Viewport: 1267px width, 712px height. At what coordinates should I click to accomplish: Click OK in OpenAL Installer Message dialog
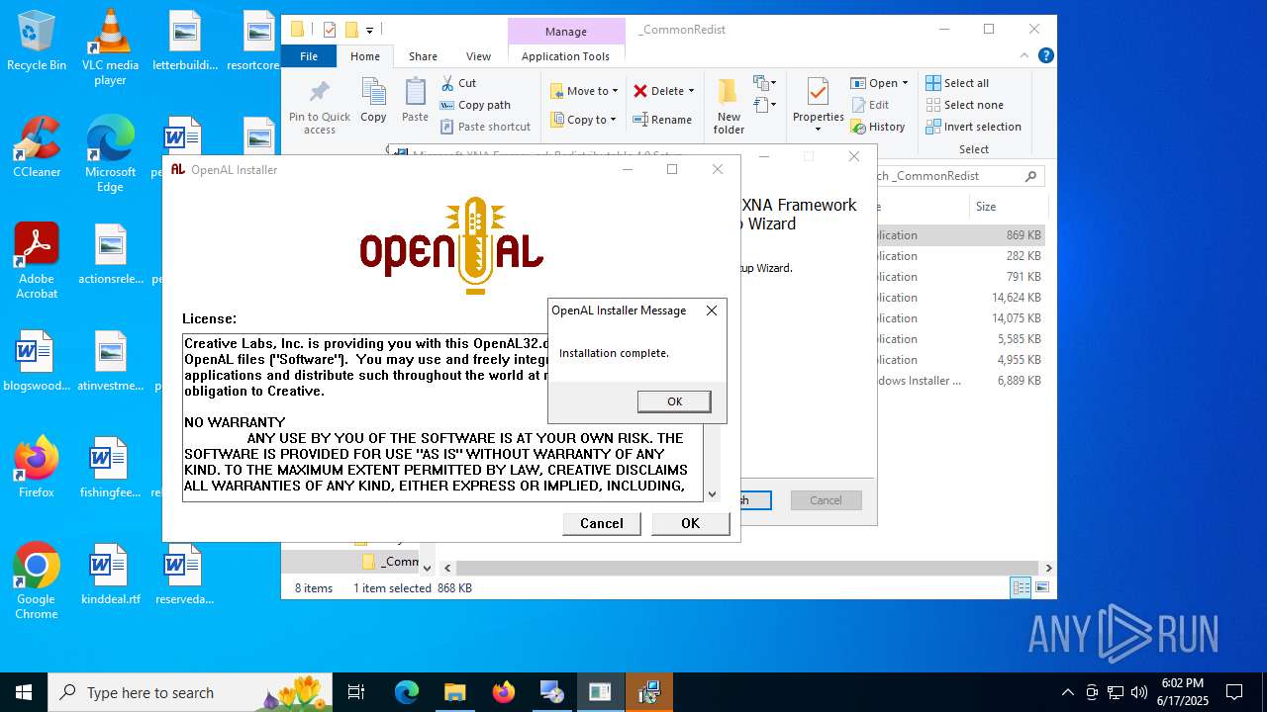pyautogui.click(x=674, y=401)
